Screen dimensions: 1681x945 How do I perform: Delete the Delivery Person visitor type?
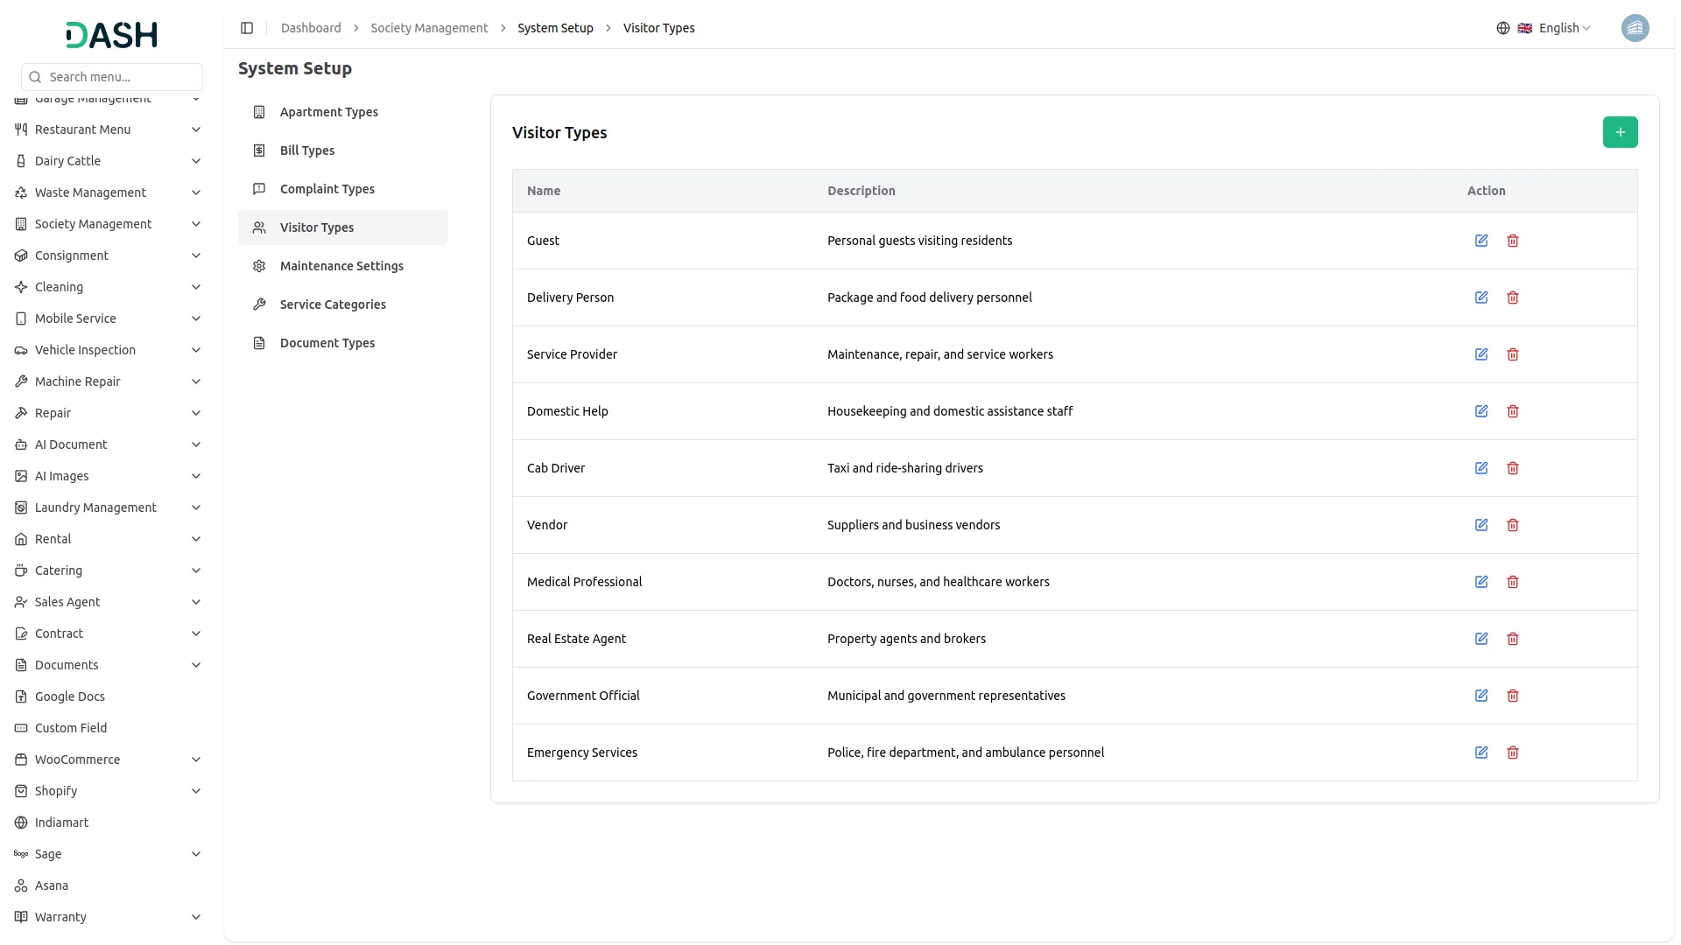(x=1512, y=297)
